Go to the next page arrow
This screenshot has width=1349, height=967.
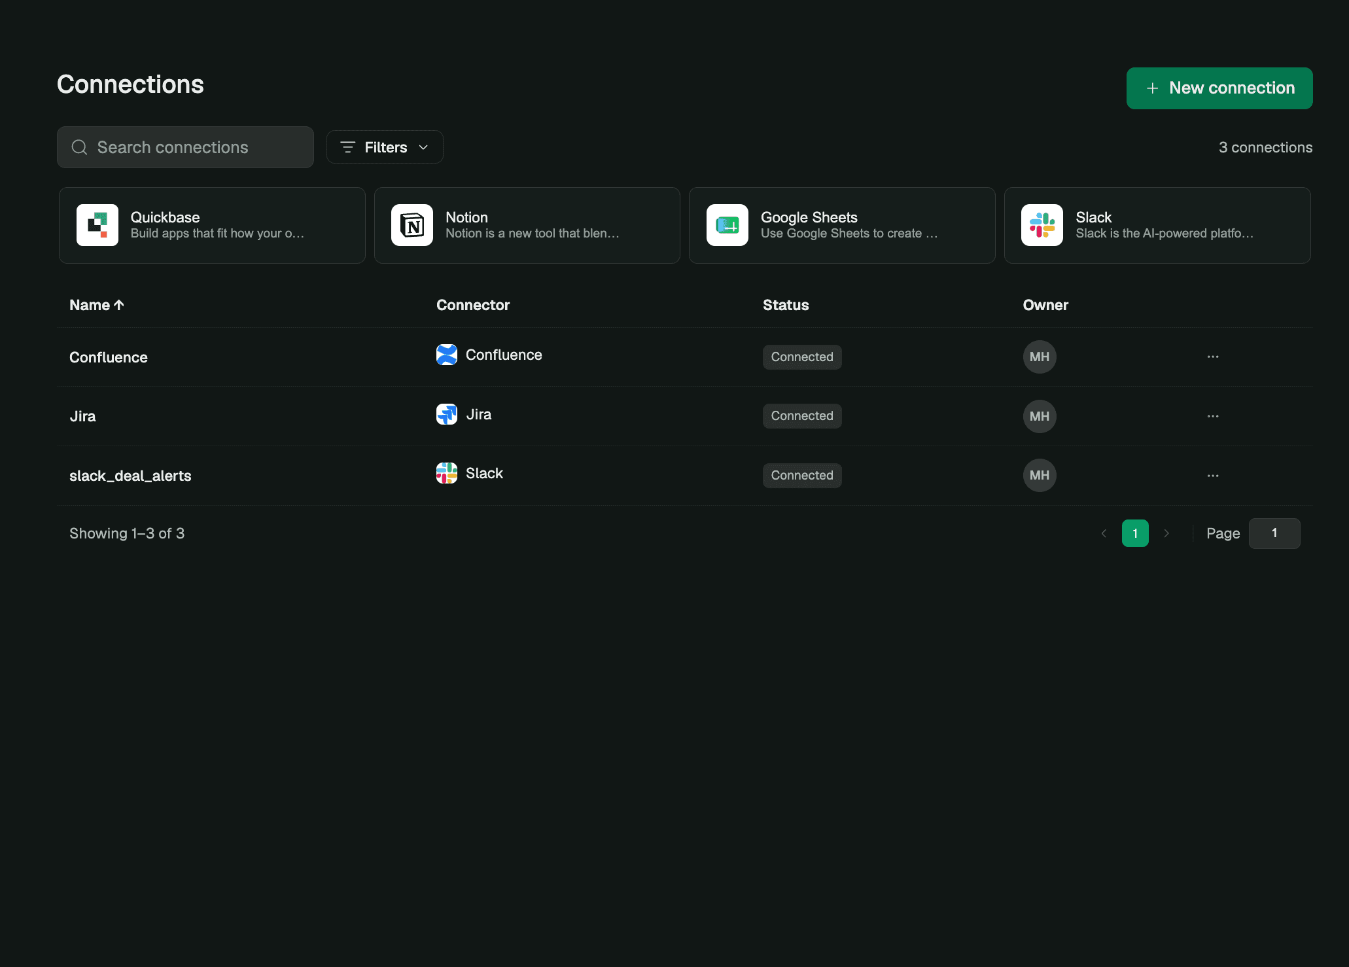point(1166,533)
